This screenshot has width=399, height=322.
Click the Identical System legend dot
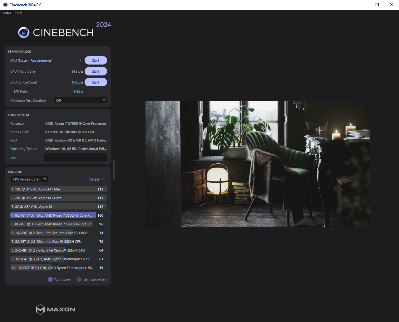[x=79, y=279]
